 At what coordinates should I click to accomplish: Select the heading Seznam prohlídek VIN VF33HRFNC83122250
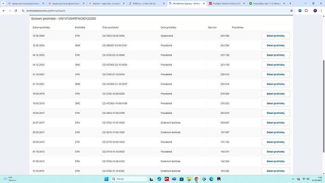(63, 18)
